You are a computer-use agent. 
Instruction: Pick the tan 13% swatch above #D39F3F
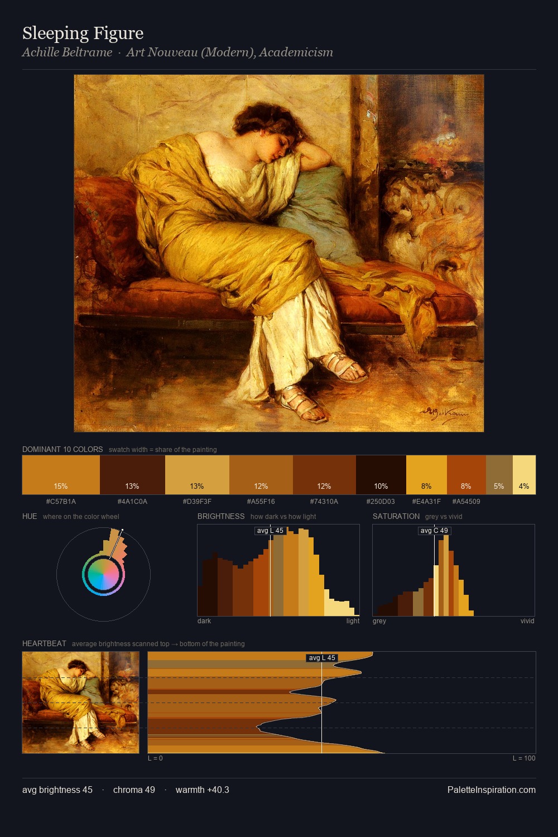pyautogui.click(x=197, y=475)
